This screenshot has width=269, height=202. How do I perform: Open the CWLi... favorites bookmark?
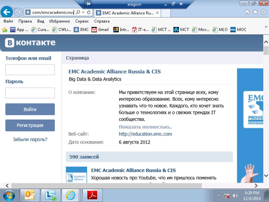click(x=61, y=30)
